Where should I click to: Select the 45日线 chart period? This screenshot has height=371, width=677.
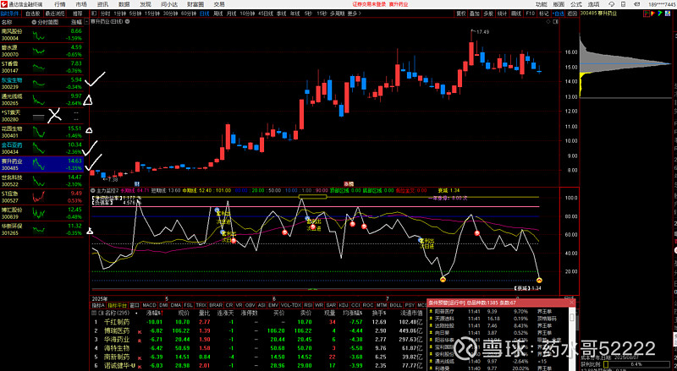click(266, 14)
